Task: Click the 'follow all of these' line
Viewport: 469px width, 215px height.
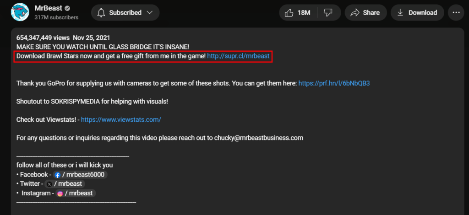Action: pos(65,165)
